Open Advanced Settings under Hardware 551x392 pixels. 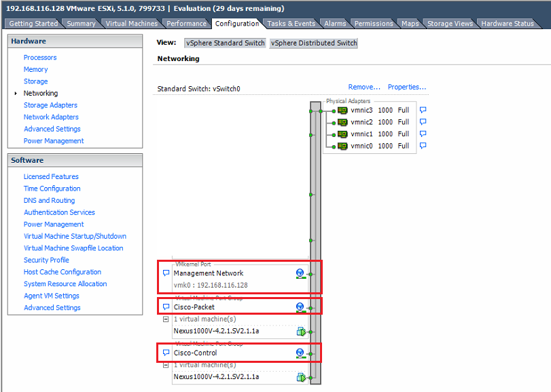(52, 129)
